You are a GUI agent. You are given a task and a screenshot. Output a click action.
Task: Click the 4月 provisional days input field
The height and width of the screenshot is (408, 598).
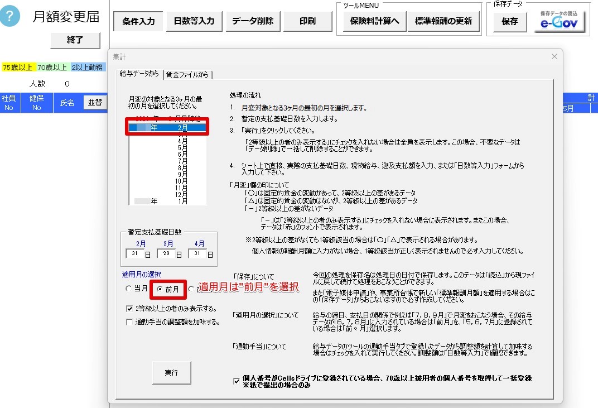197,253
